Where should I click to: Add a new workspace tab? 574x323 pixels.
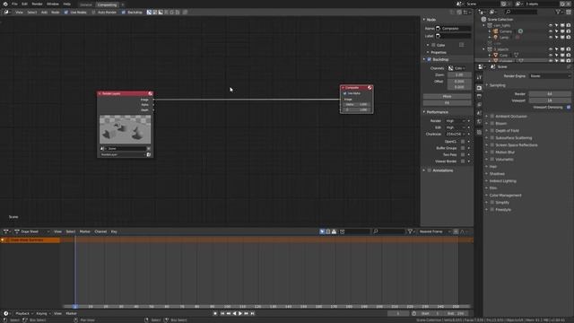click(x=123, y=4)
